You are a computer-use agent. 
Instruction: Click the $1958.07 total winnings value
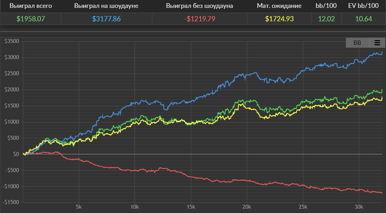31,19
